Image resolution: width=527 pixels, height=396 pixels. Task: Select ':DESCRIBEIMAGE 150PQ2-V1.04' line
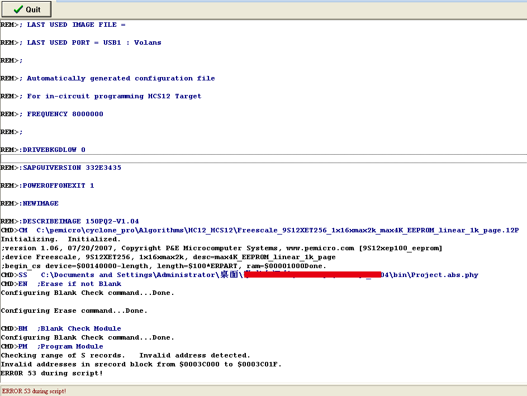[x=69, y=221]
